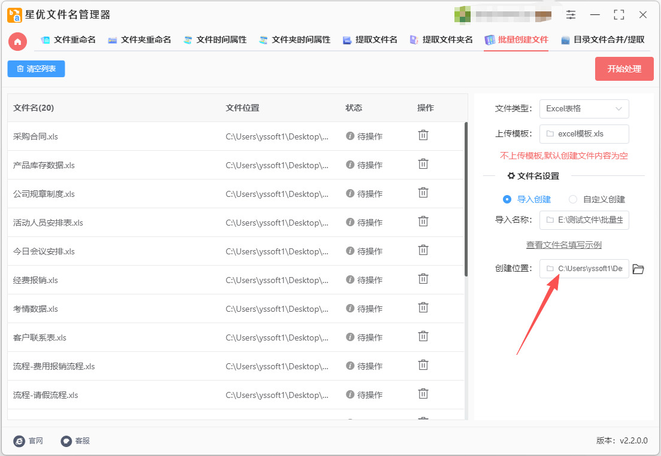The height and width of the screenshot is (456, 661).
Task: Delete 流程-请假流程.xls with trash icon
Action: click(x=423, y=394)
